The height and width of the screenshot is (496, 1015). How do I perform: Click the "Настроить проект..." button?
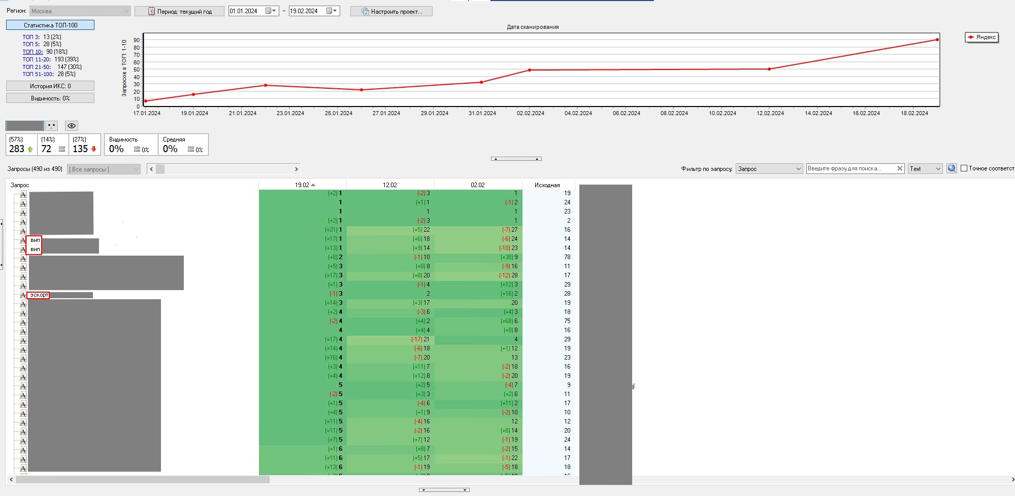coord(391,11)
